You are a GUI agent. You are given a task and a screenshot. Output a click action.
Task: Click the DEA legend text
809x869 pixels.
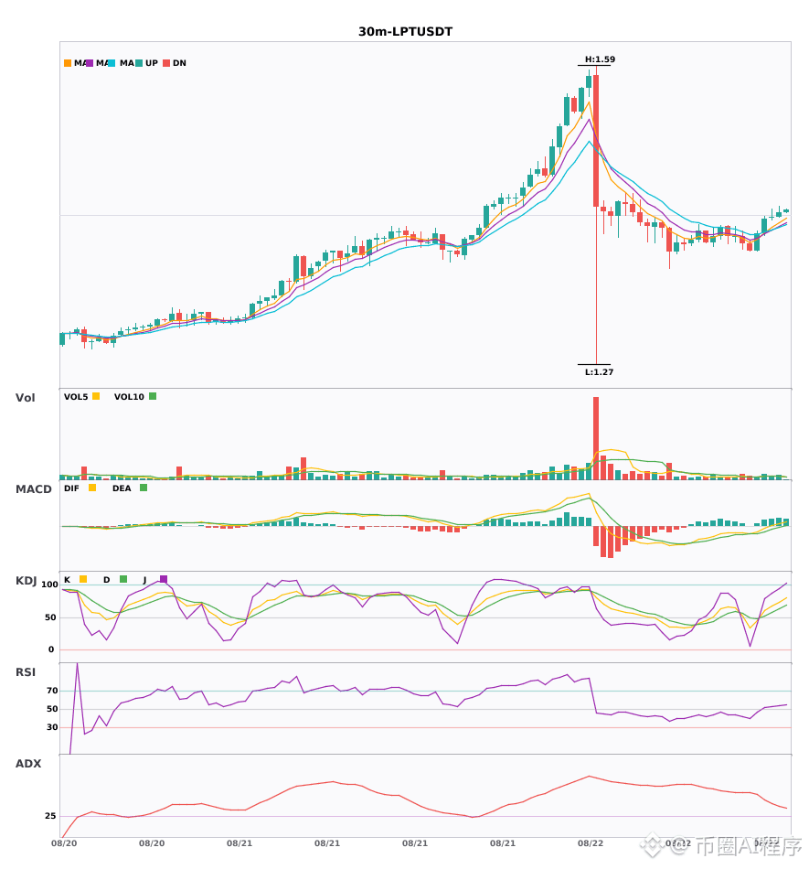[122, 488]
